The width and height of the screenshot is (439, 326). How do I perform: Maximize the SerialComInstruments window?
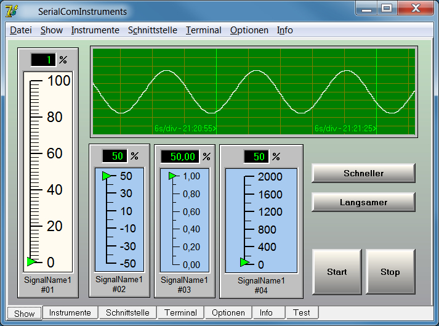pyautogui.click(x=387, y=8)
